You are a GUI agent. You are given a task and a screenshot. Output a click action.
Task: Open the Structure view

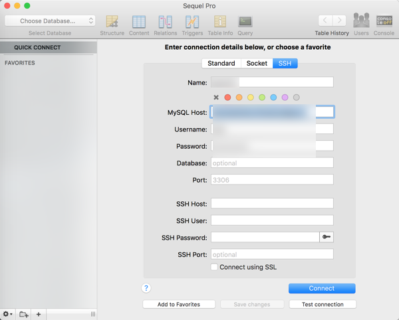[112, 25]
